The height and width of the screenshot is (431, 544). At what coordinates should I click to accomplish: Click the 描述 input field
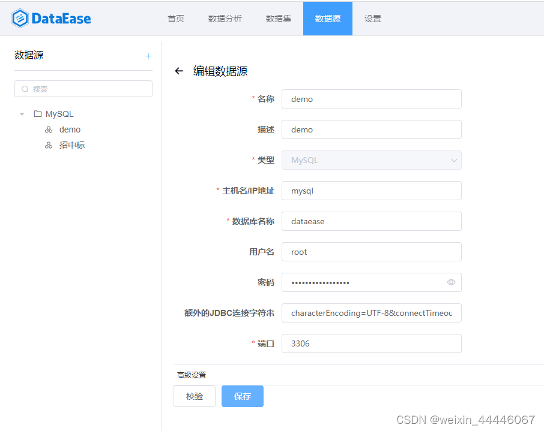372,129
